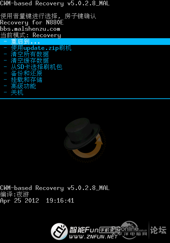Choose 使用update.zip刷机 menu entry
This screenshot has width=170, height=243.
tap(41, 48)
